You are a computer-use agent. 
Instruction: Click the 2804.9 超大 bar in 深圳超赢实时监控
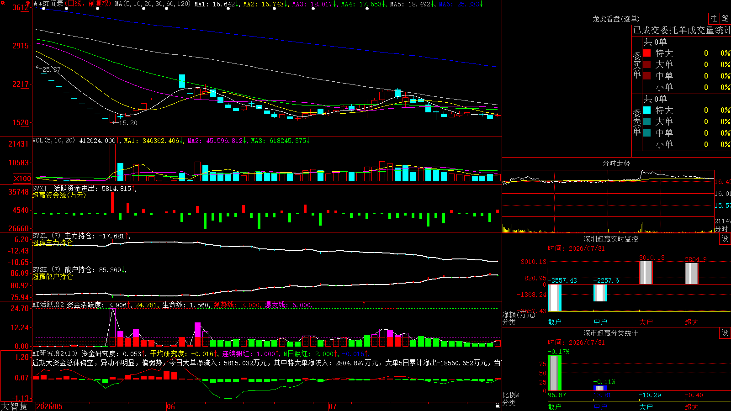point(692,274)
